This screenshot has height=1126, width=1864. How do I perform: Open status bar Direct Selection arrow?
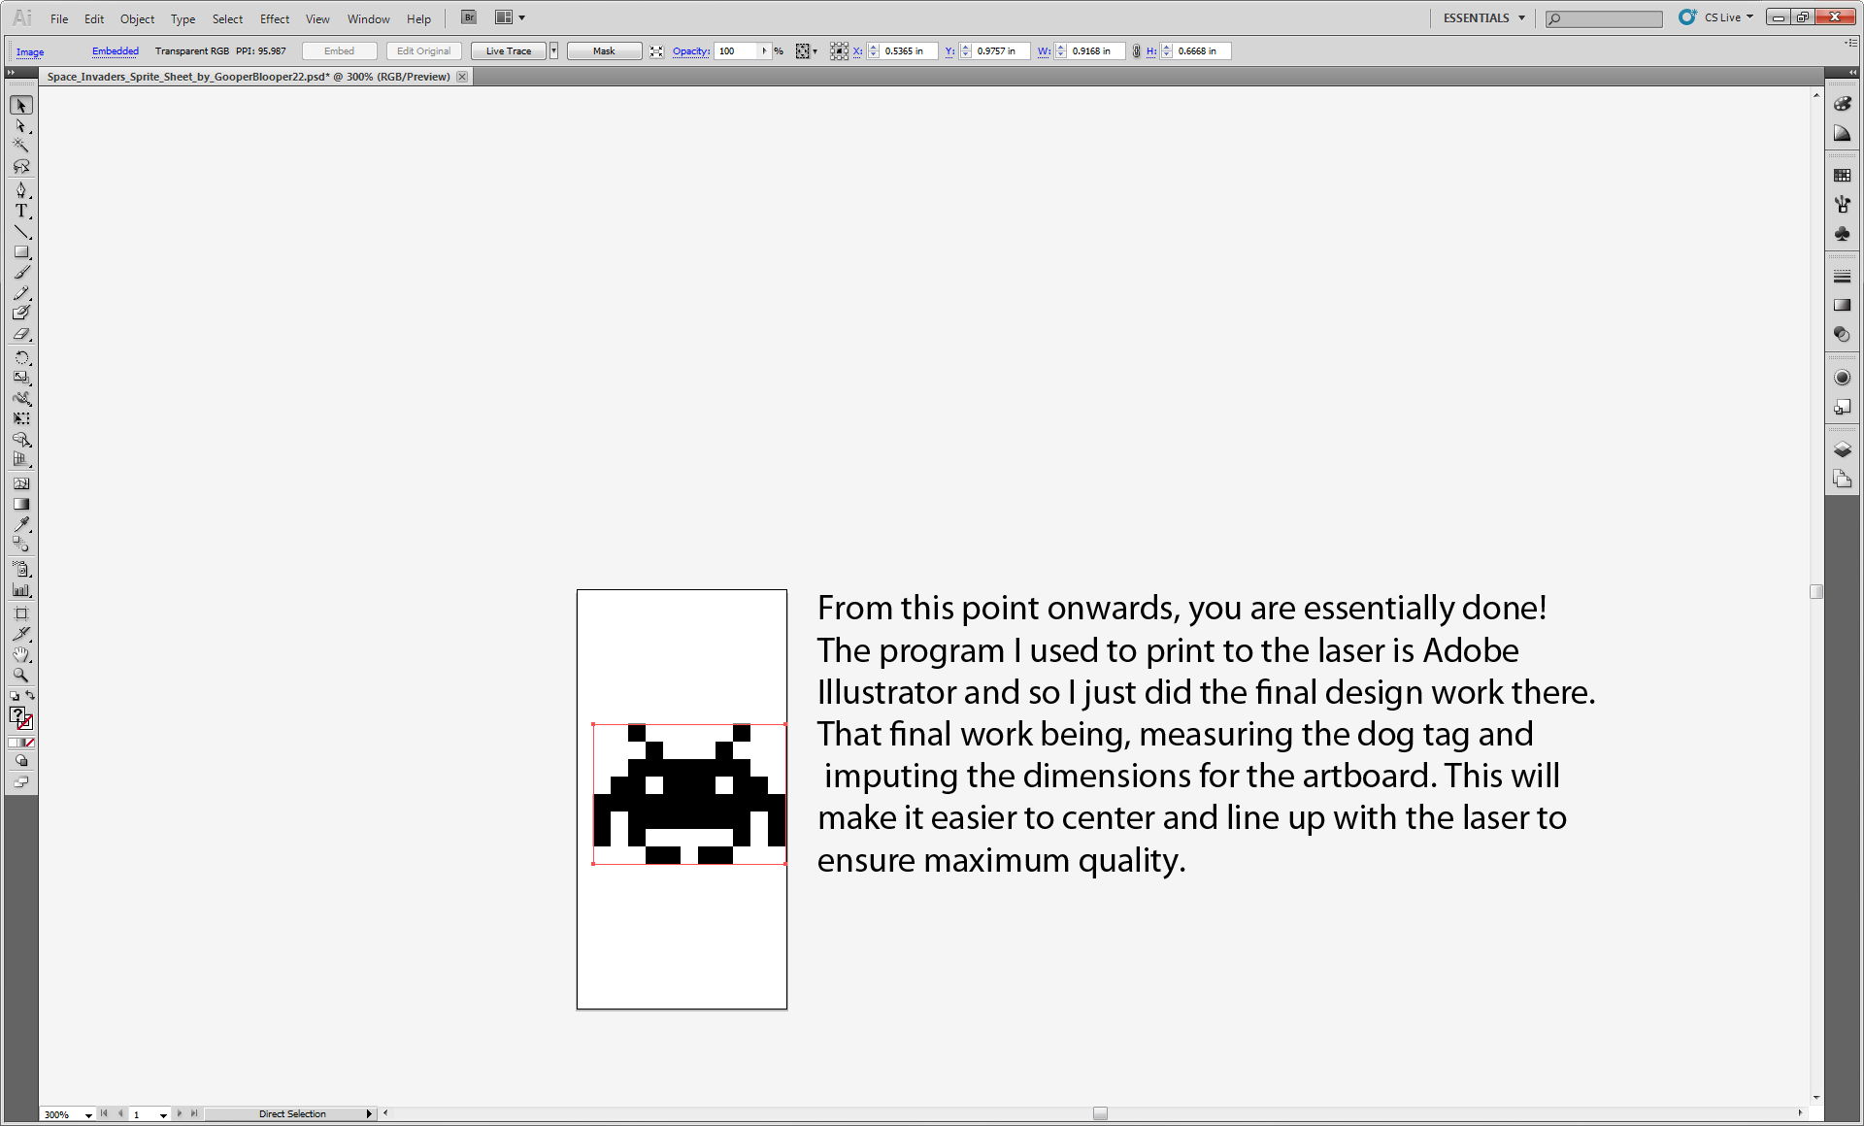369,1114
